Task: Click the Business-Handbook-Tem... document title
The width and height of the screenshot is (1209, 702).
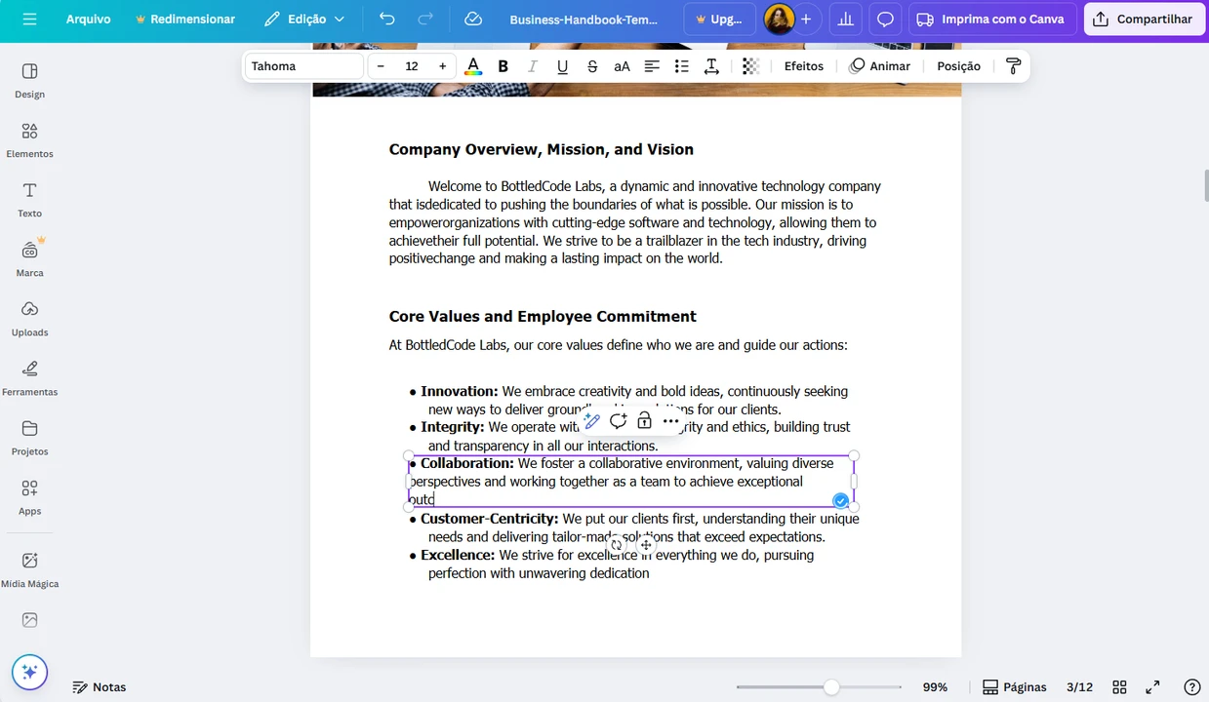Action: pyautogui.click(x=584, y=19)
